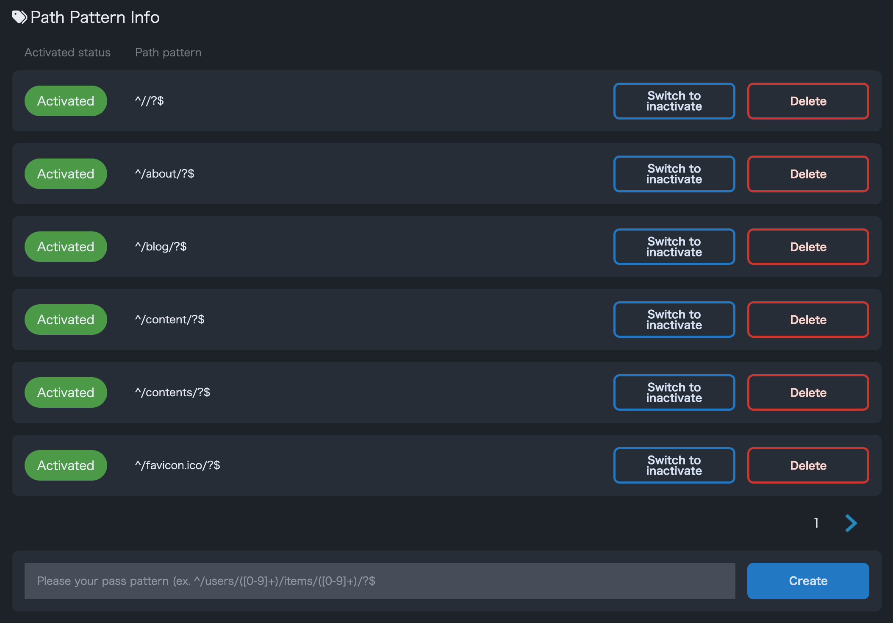Select page number 1 in pagination
The width and height of the screenshot is (893, 623).
click(x=816, y=523)
